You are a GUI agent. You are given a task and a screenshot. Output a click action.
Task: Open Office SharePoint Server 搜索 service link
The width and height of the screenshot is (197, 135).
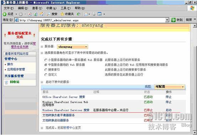pyautogui.click(x=64, y=97)
